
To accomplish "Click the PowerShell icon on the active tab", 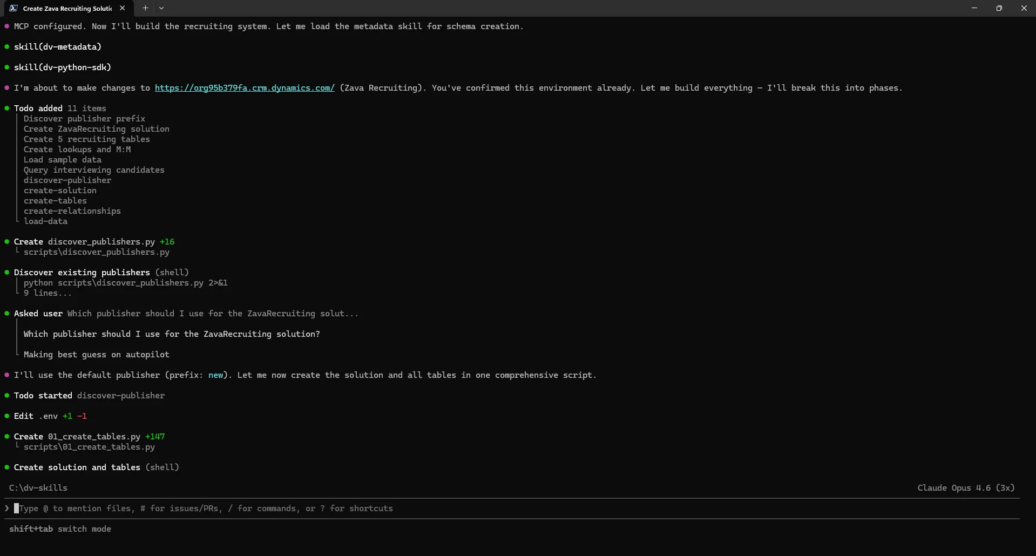I will (13, 8).
